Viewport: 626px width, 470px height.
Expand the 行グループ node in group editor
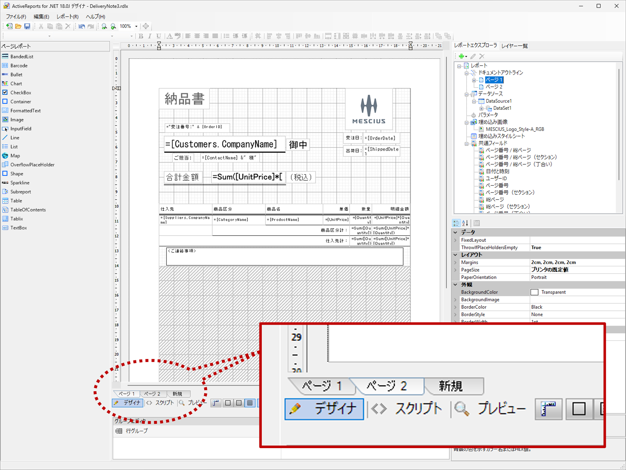(x=119, y=431)
